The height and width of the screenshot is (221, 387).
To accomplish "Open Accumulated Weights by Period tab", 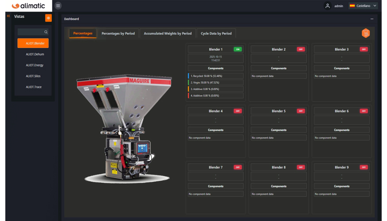I will (x=168, y=33).
